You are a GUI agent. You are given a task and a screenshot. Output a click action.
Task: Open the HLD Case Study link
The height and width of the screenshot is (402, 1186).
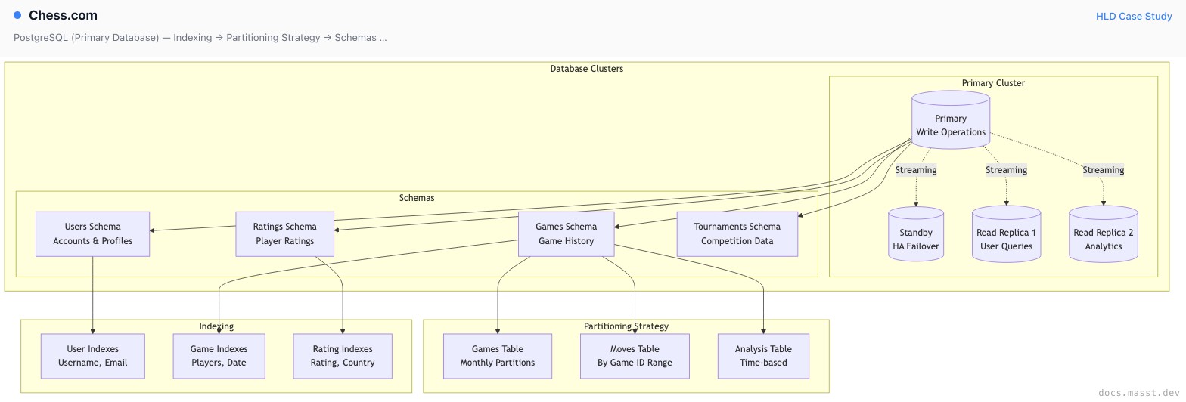click(x=1134, y=16)
